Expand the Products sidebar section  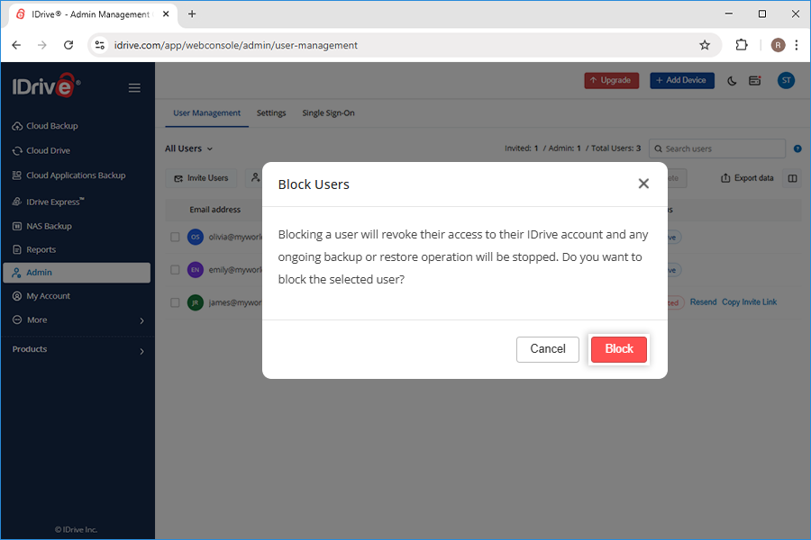click(77, 350)
